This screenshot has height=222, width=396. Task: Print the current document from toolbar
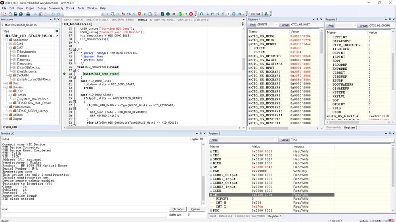28,14
